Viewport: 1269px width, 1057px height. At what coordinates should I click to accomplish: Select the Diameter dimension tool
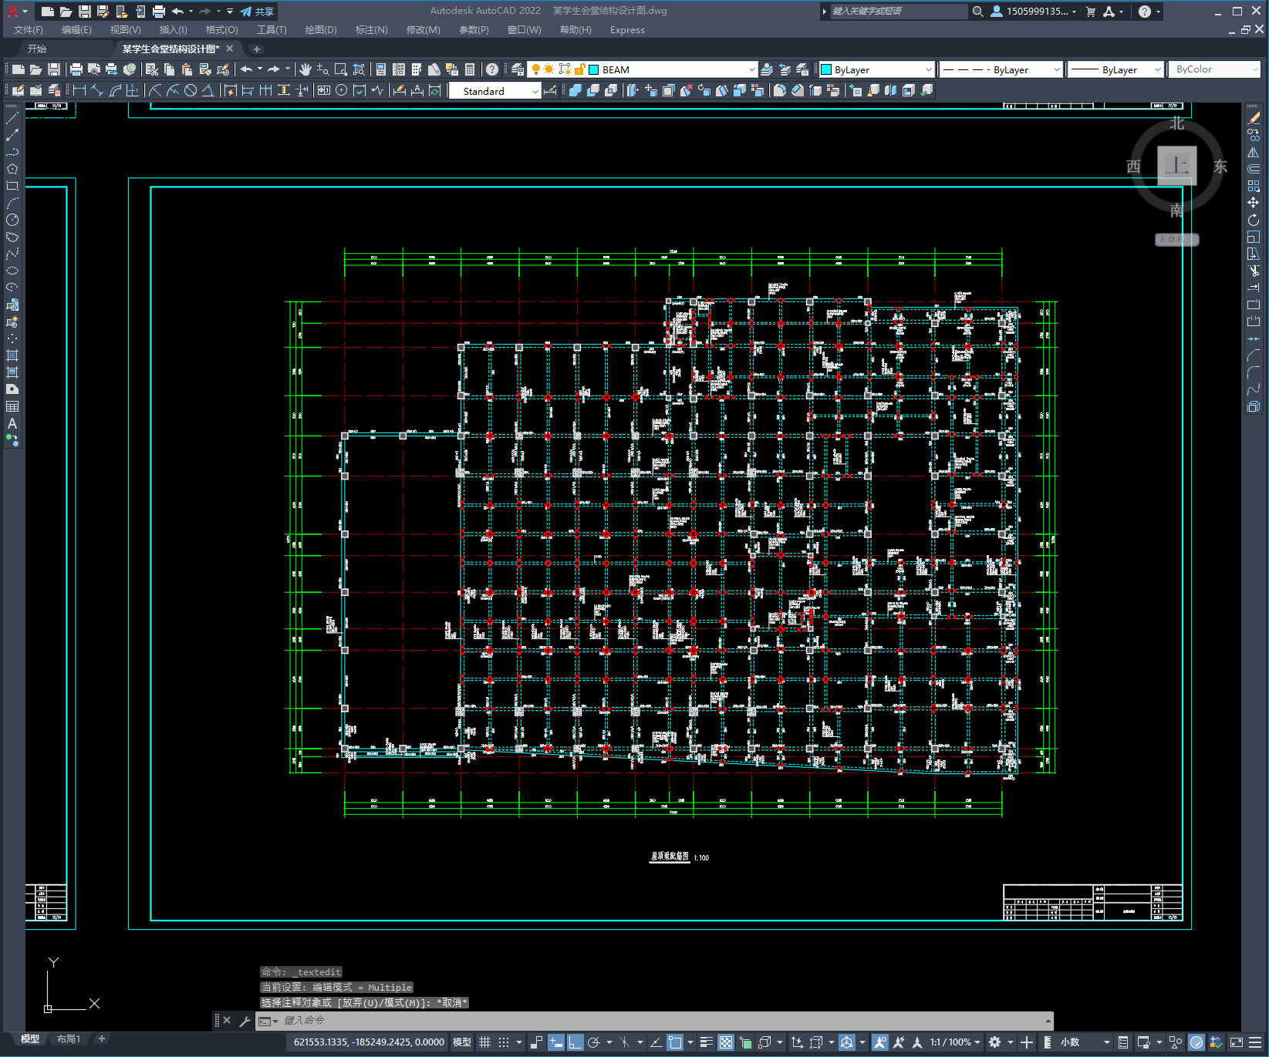pos(191,91)
